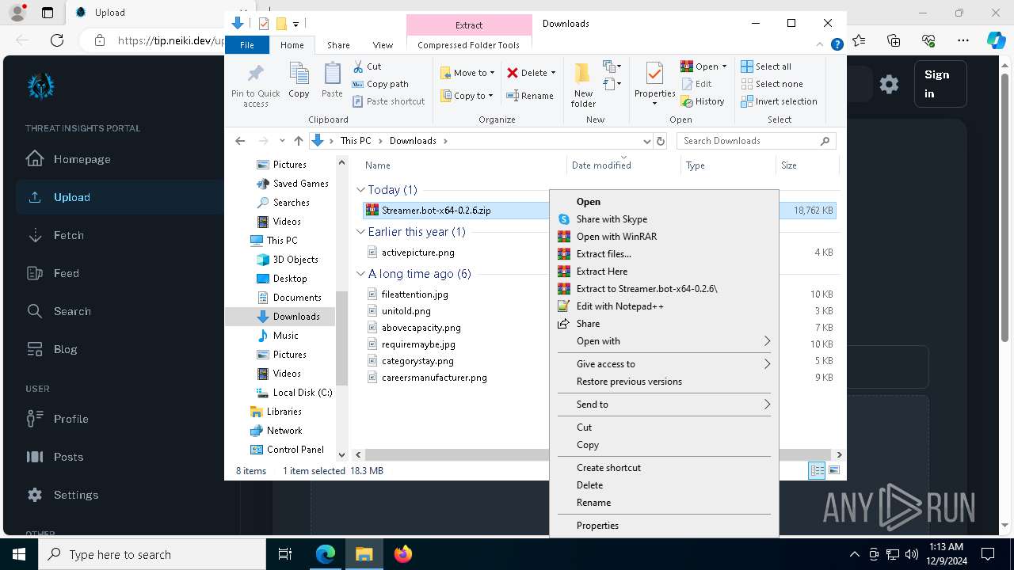Reload the browser page
Viewport: 1014px width, 570px height.
(x=57, y=40)
